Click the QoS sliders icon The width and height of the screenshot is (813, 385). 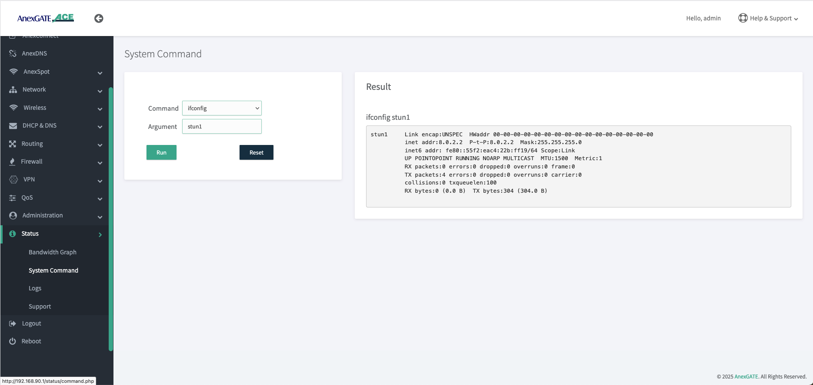pos(13,197)
